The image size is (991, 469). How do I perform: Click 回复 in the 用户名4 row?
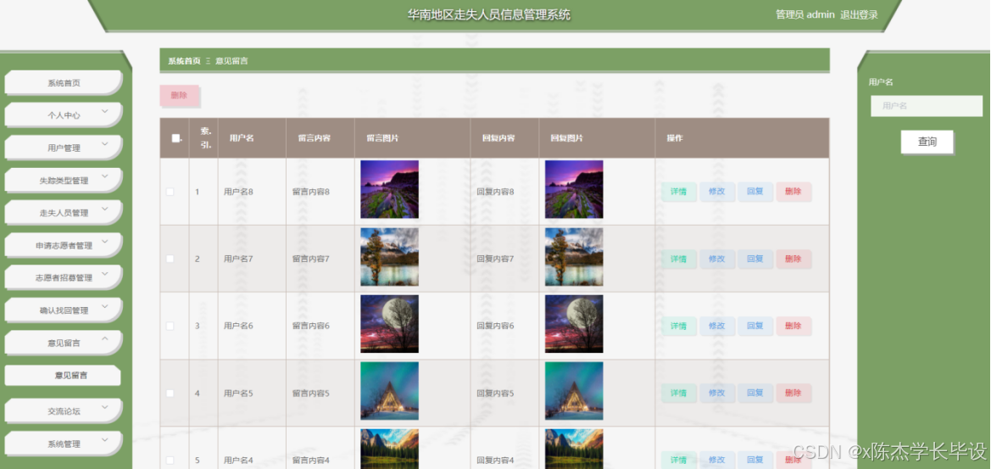coord(755,461)
